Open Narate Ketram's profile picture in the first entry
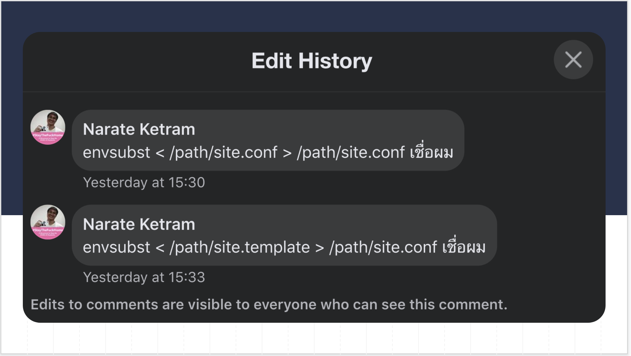 (48, 127)
